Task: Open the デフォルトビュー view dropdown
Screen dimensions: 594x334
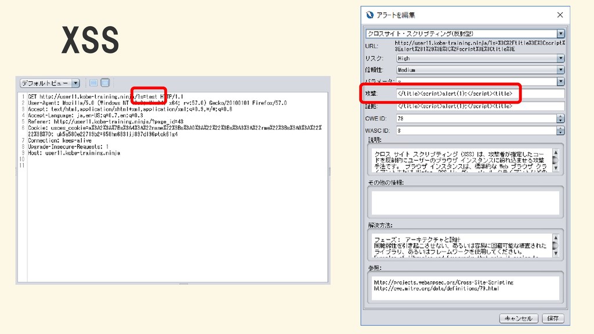Action: coord(50,83)
